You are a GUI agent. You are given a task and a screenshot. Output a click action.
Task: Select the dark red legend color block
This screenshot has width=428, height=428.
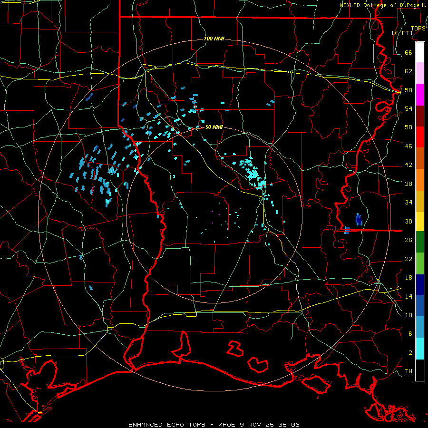tap(420, 116)
